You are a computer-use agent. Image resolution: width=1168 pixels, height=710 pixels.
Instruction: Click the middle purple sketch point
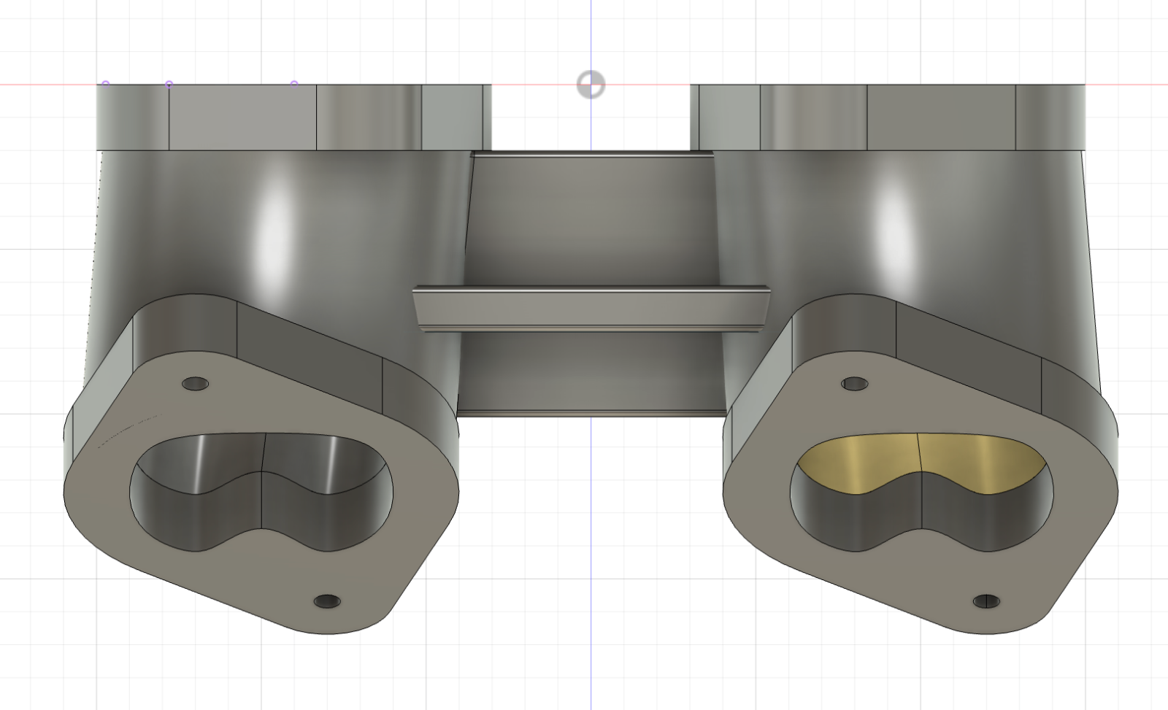coord(169,85)
